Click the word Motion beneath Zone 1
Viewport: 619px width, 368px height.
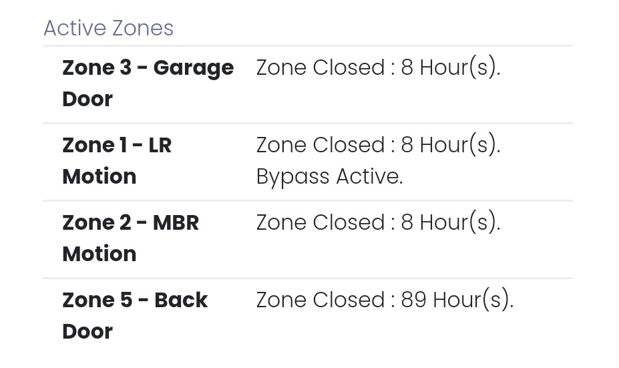(99, 176)
